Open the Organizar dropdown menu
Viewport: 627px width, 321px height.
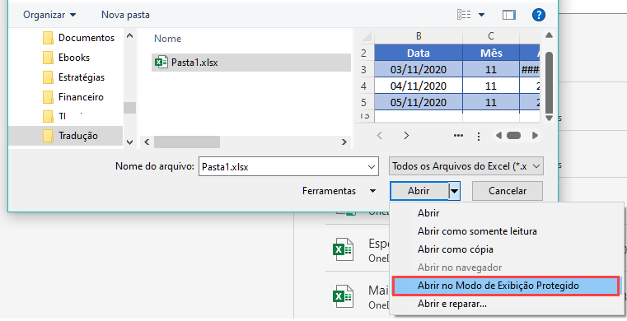coord(49,15)
